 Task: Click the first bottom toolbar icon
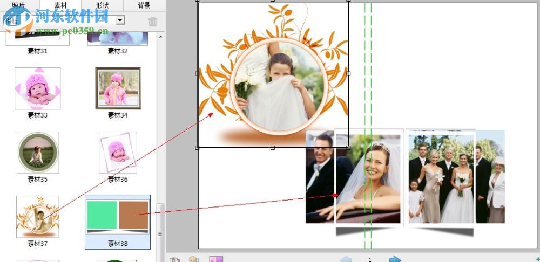coord(175,259)
